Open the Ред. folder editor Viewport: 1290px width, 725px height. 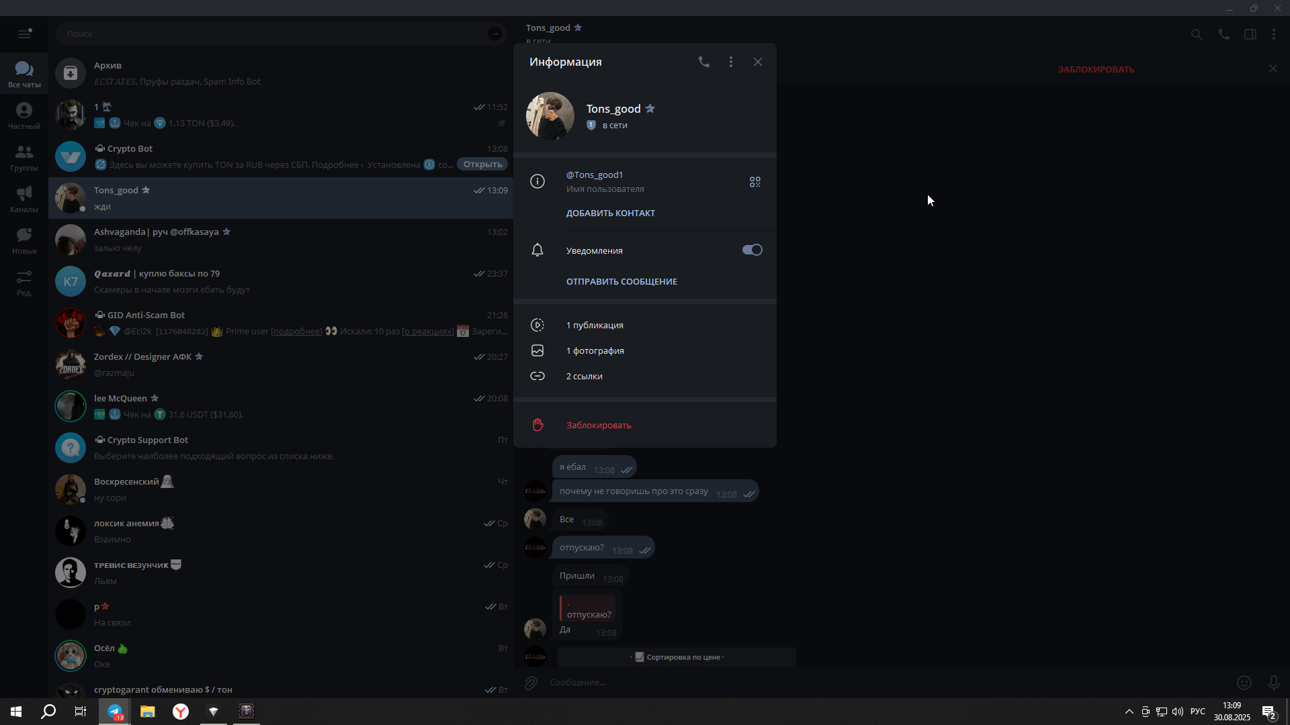tap(24, 282)
